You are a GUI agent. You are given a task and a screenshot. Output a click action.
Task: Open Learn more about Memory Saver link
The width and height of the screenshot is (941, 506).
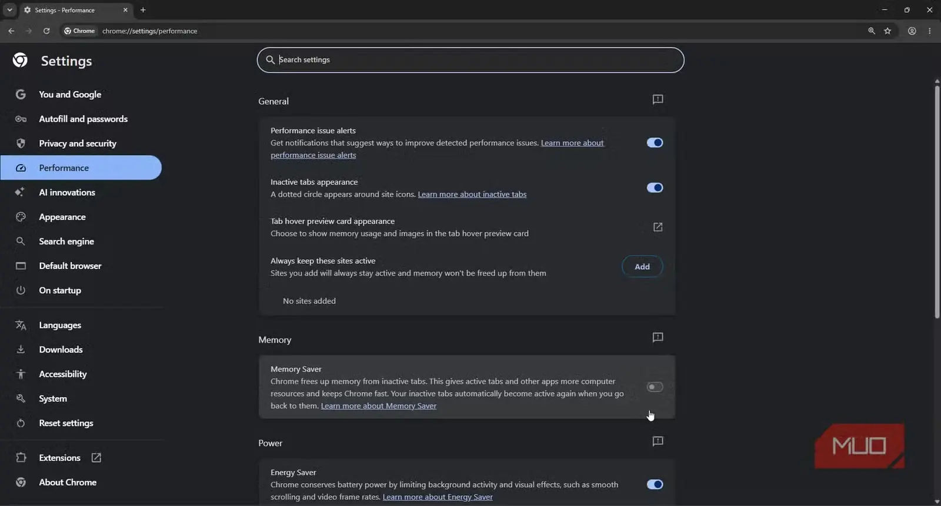379,406
